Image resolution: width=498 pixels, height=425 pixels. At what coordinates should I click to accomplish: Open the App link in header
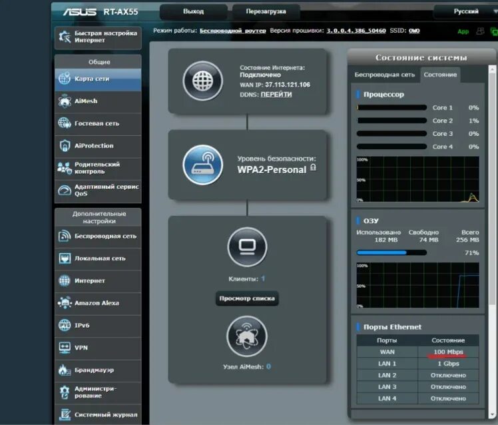[463, 31]
